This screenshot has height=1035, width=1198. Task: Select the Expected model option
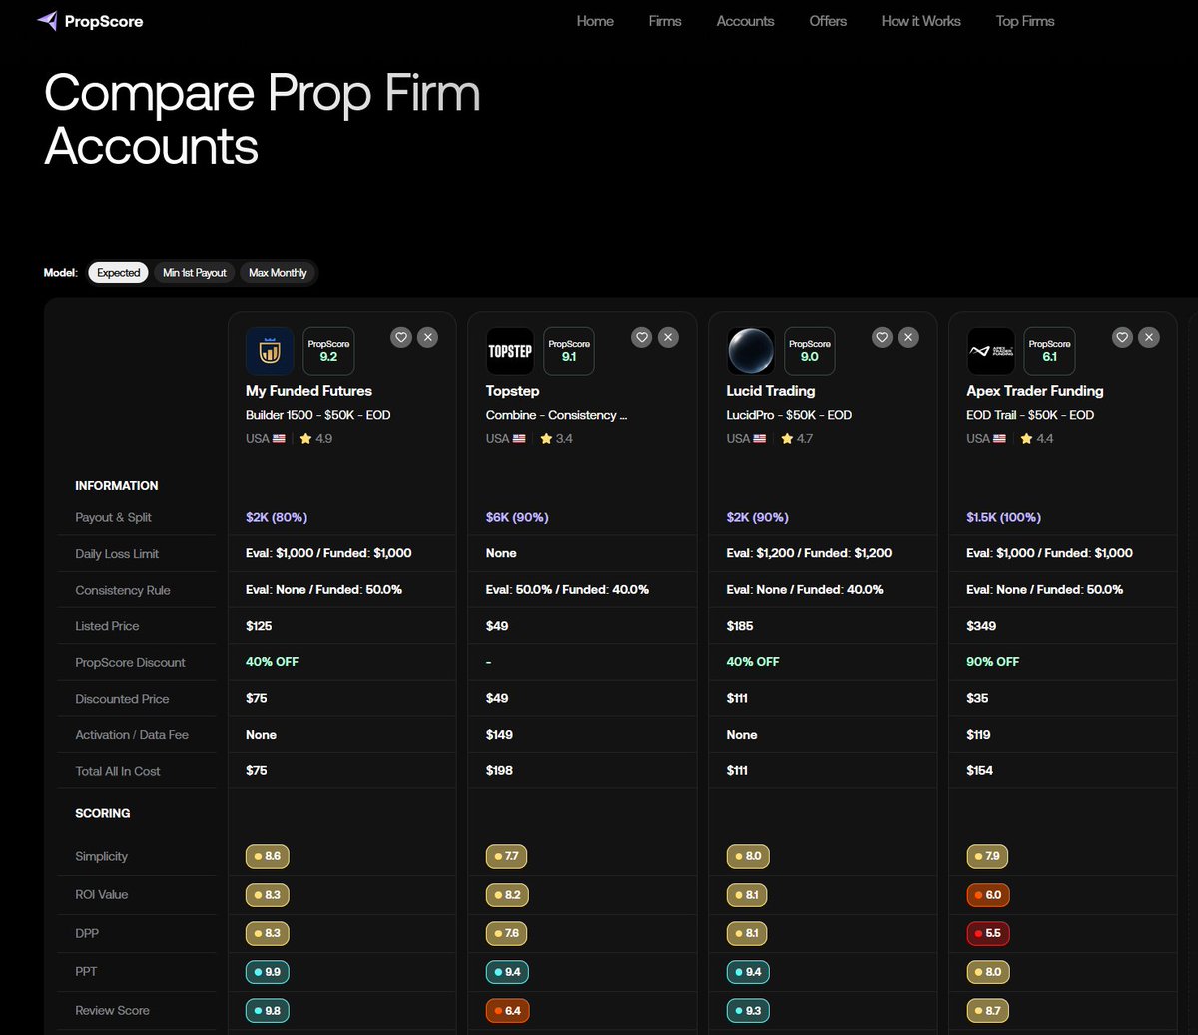(118, 273)
